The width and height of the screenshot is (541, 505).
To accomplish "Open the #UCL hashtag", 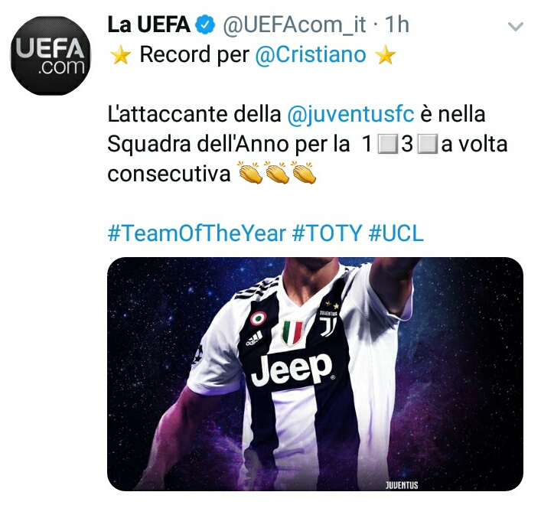I will [x=396, y=233].
